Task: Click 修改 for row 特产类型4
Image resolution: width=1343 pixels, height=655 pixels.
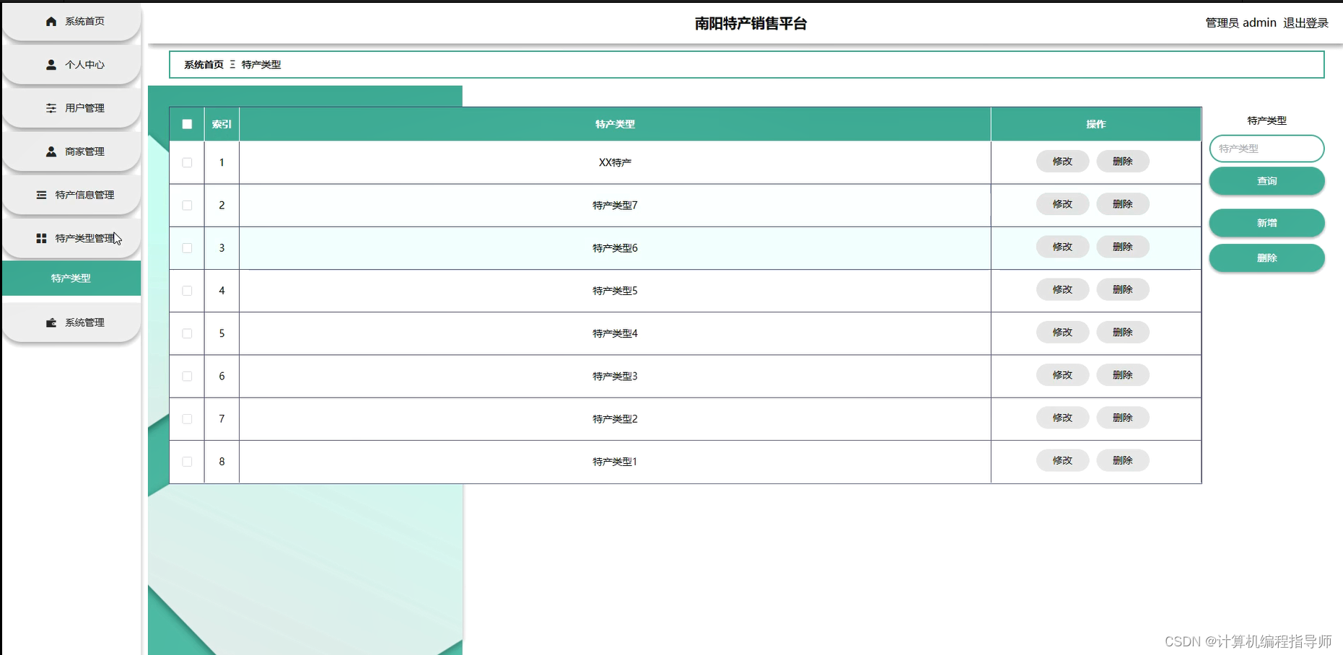Action: [x=1062, y=333]
